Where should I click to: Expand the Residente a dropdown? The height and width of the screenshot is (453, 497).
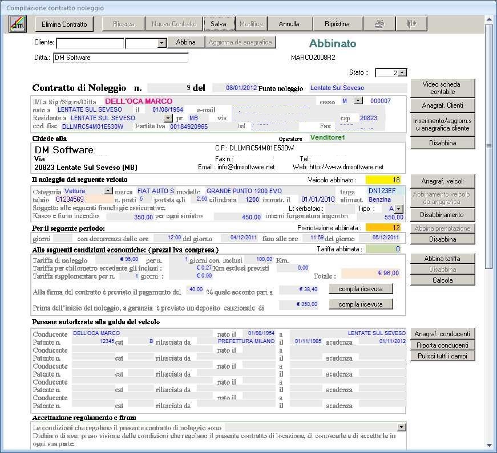[168, 118]
